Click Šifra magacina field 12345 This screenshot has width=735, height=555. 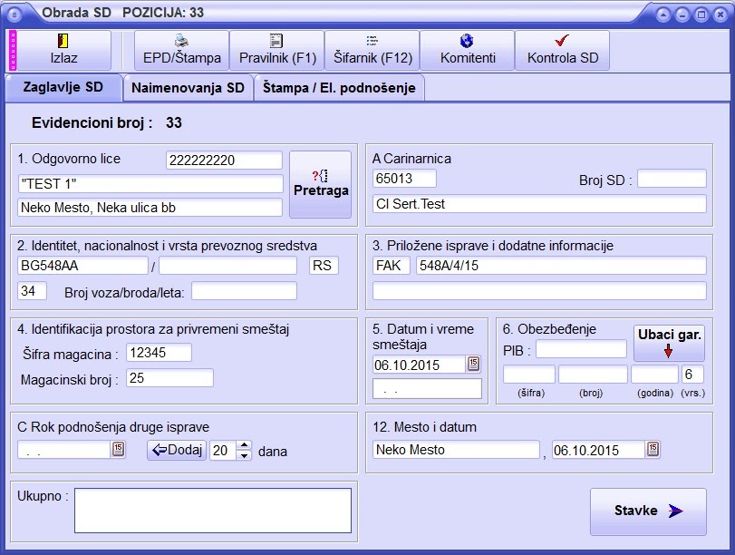159,353
